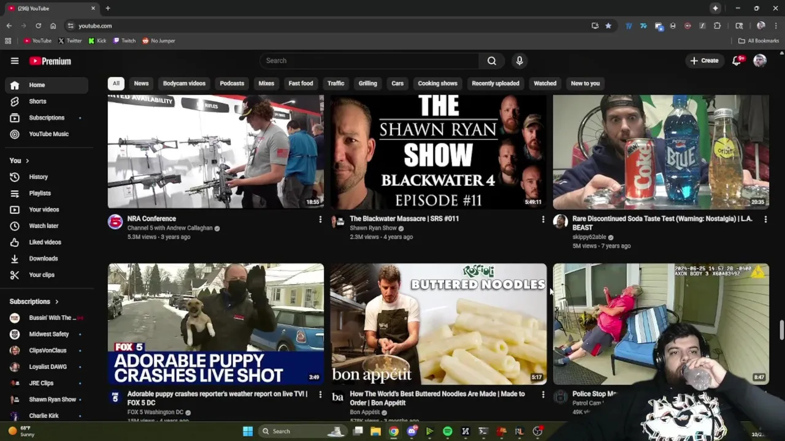This screenshot has height=441, width=785.
Task: Play the Buttered Noodles thumbnail
Action: [438, 324]
